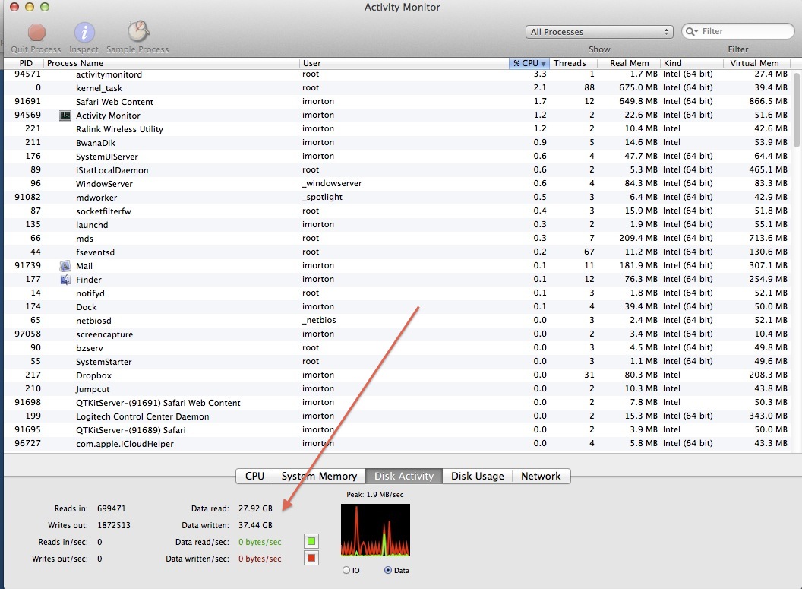Select the mds process row

397,239
